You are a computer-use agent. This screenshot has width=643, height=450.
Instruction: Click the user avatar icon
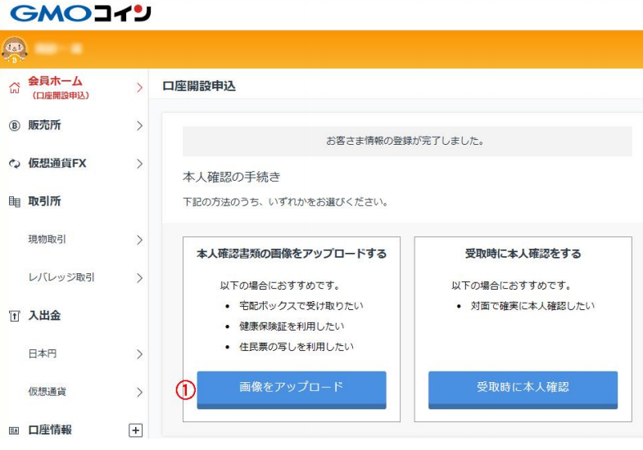click(15, 50)
